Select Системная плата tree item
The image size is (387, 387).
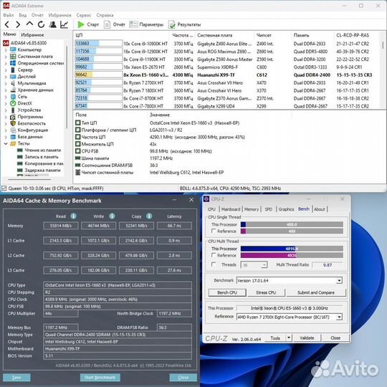35,57
